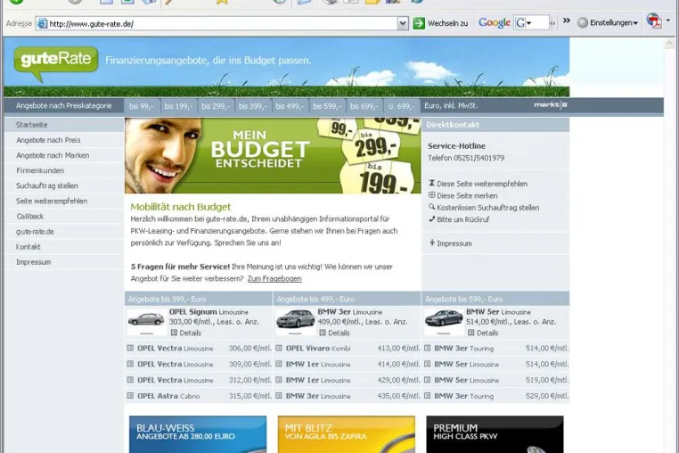Open Angebote nach Marken in the sidebar
The width and height of the screenshot is (679, 453).
[x=63, y=155]
